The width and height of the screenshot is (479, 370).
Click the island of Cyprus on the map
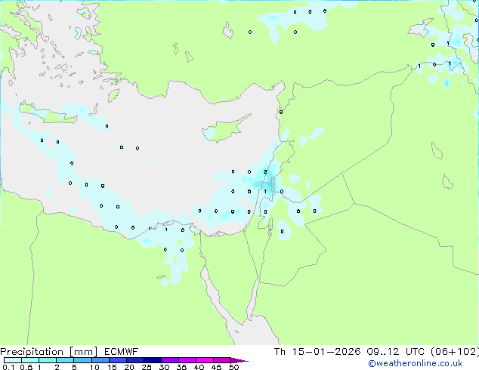click(x=227, y=128)
